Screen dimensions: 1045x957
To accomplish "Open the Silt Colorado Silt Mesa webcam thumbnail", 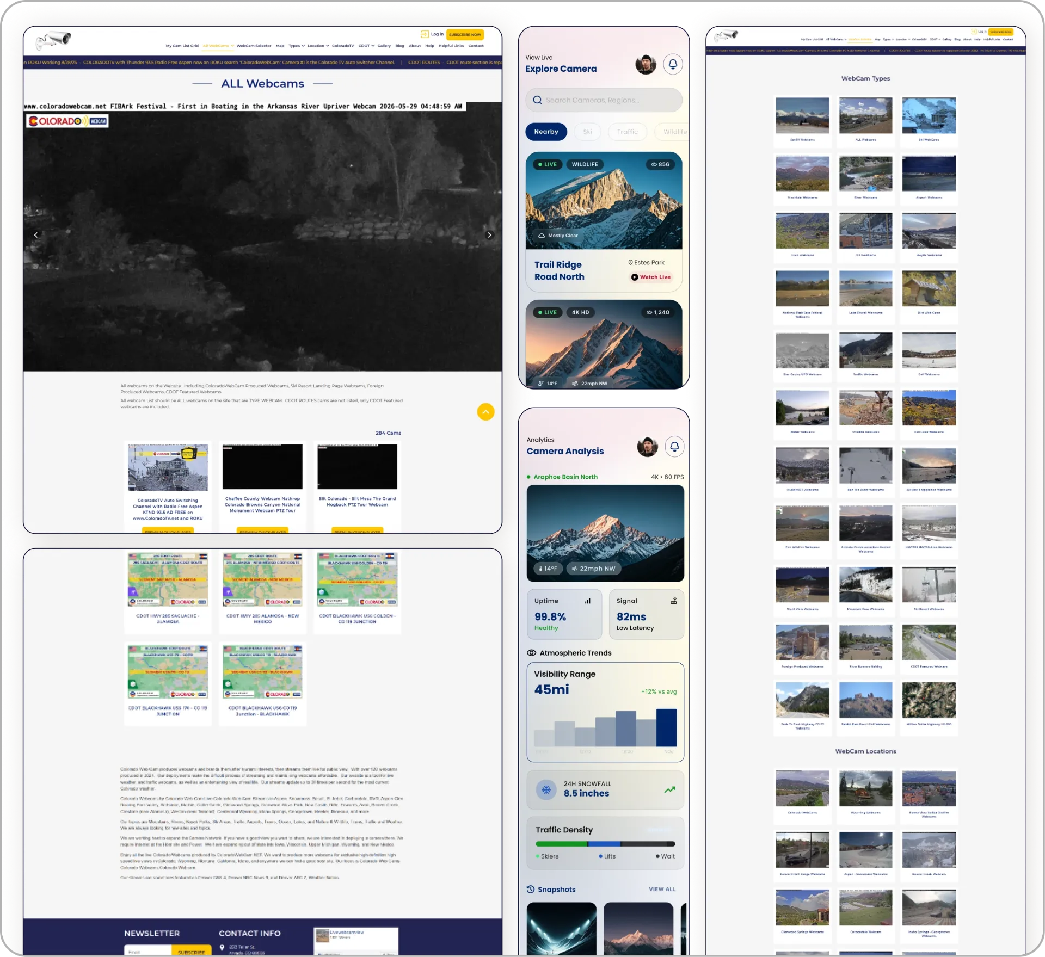I will [x=358, y=467].
